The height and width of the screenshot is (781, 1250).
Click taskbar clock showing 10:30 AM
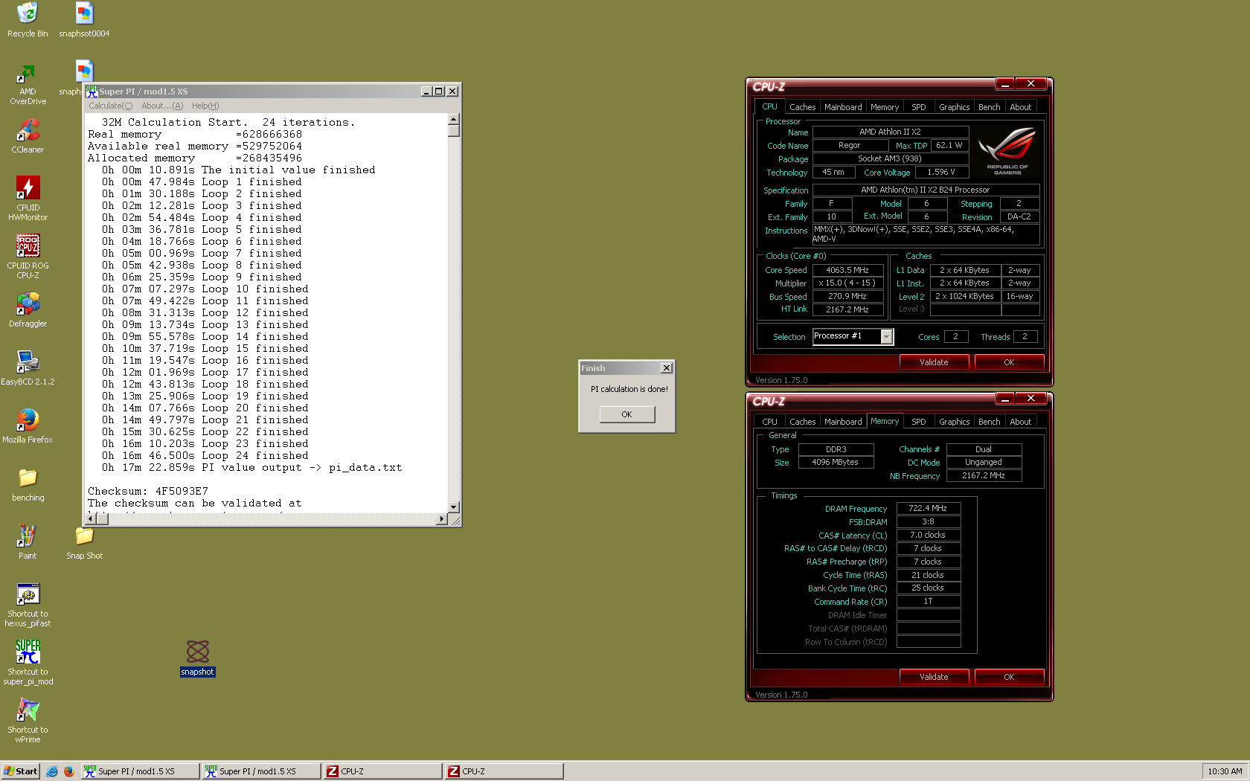click(1225, 771)
